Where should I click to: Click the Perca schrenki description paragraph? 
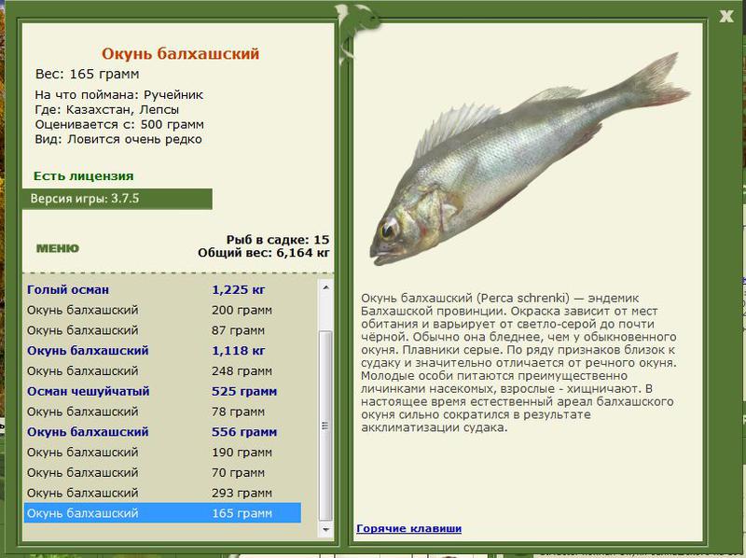(518, 363)
